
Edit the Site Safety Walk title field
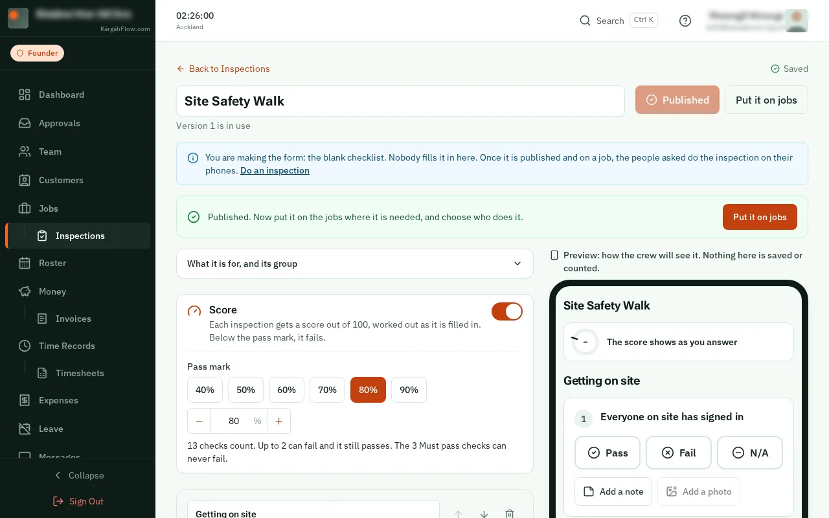pos(400,101)
